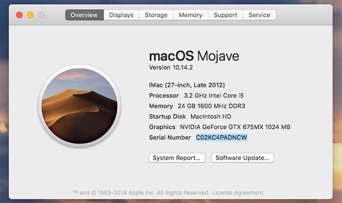Open Software Update... button
Viewport: 342px width, 203px height.
pyautogui.click(x=242, y=158)
